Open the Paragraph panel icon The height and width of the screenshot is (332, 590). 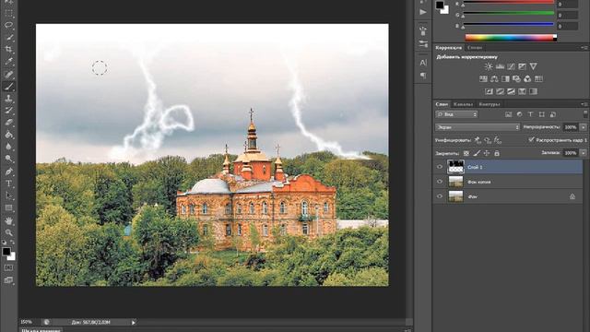coord(423,76)
